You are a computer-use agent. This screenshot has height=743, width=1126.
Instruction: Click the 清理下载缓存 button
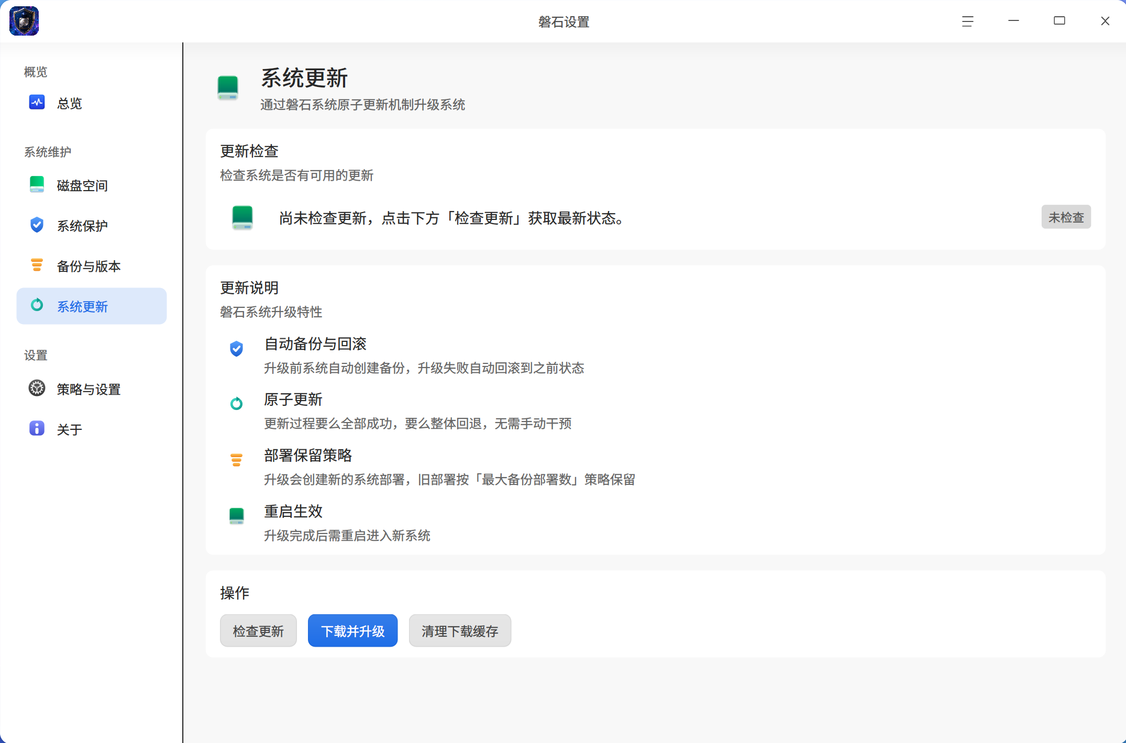click(460, 630)
